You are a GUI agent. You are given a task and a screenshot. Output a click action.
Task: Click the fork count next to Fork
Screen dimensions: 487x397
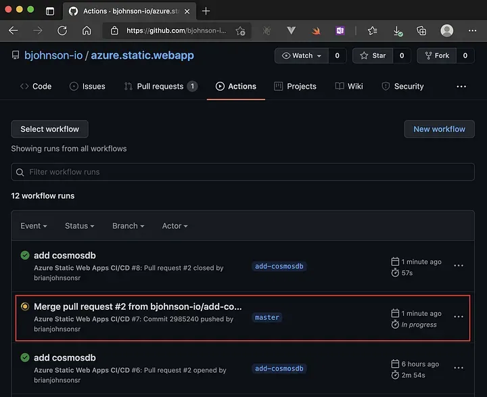(x=465, y=55)
